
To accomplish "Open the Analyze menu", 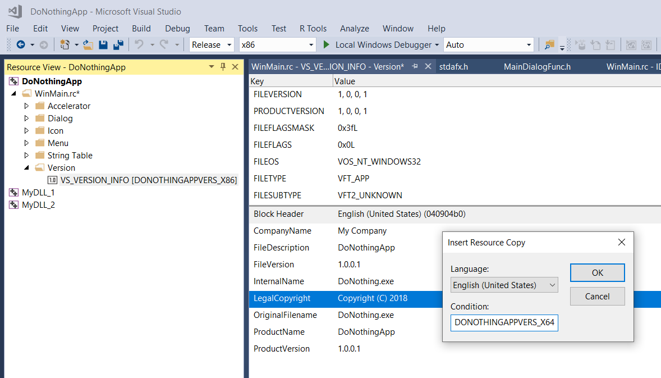I will 355,28.
